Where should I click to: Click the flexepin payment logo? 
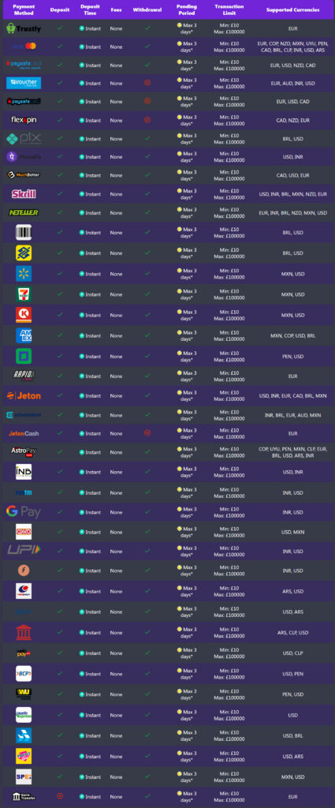coord(24,120)
